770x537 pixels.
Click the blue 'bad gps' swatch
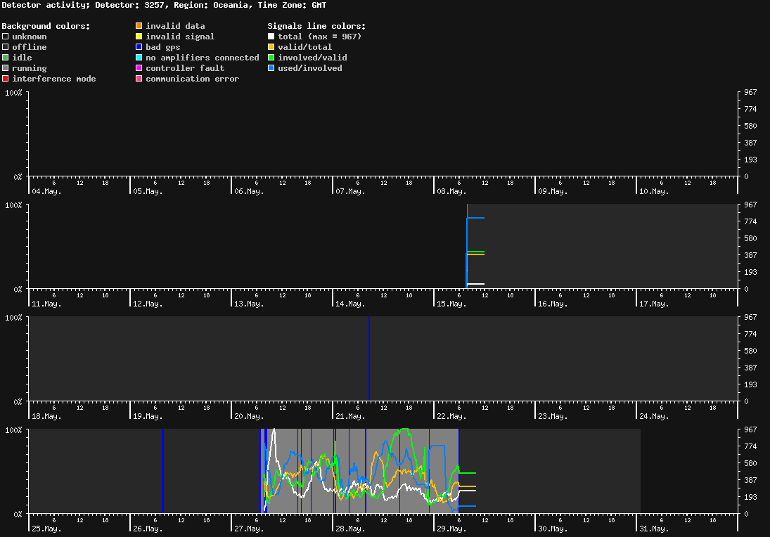pyautogui.click(x=139, y=46)
